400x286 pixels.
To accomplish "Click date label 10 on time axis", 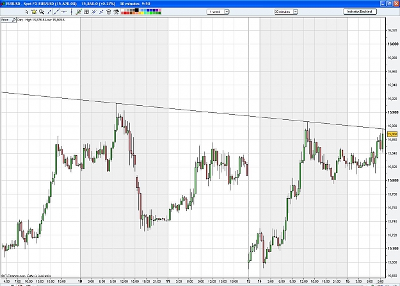I will point(80,282).
